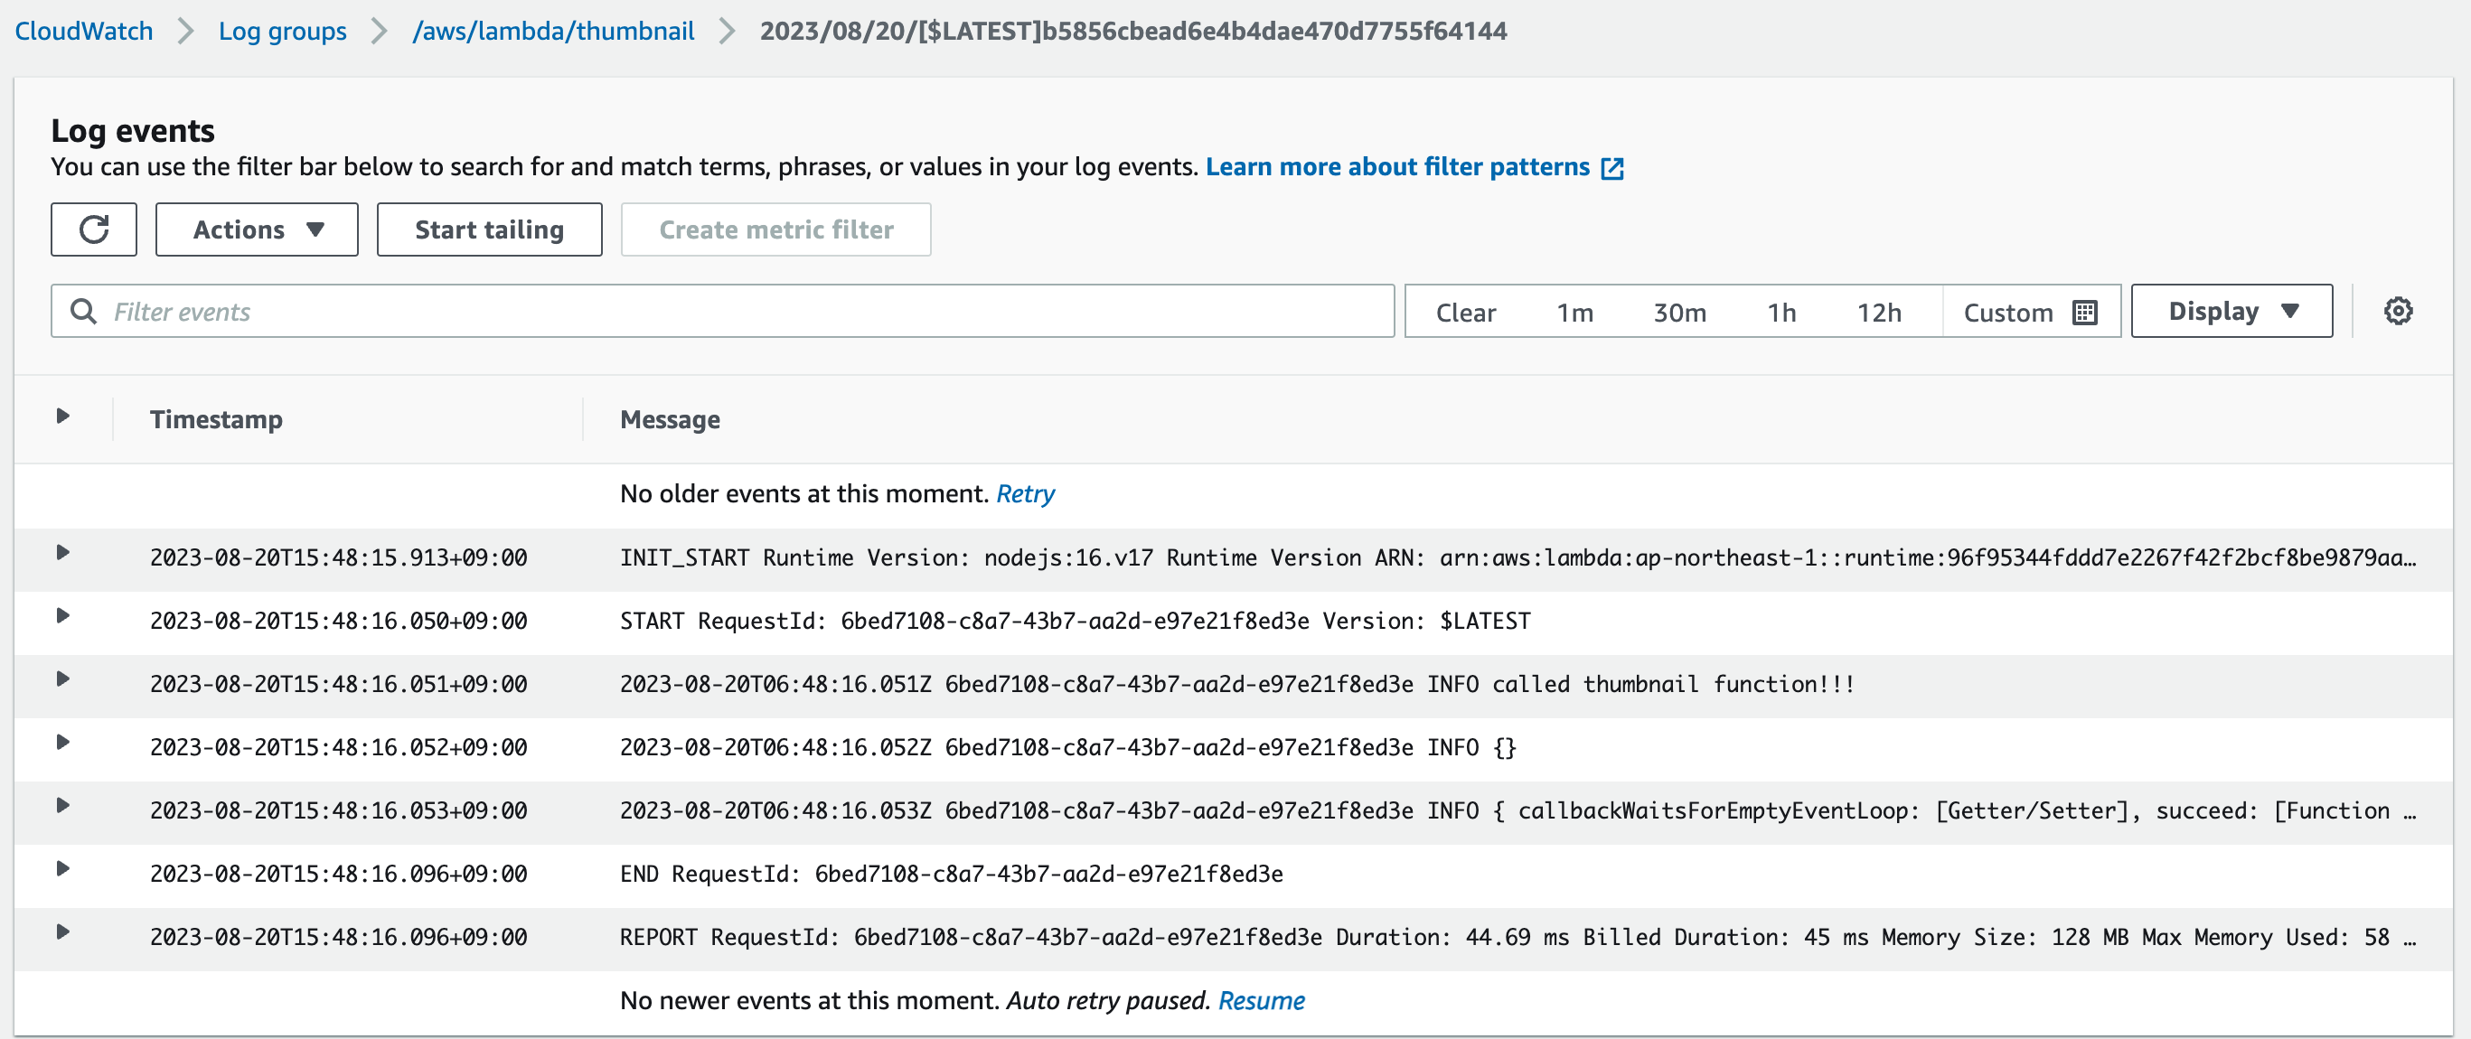Click the Start tailing button
Viewport: 2471px width, 1039px height.
coord(489,229)
